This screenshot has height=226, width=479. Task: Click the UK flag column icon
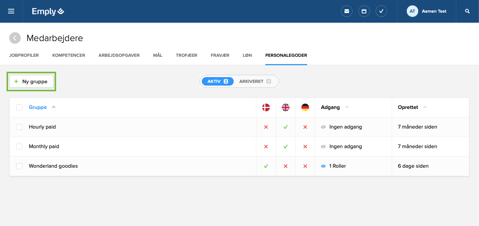[x=286, y=107]
